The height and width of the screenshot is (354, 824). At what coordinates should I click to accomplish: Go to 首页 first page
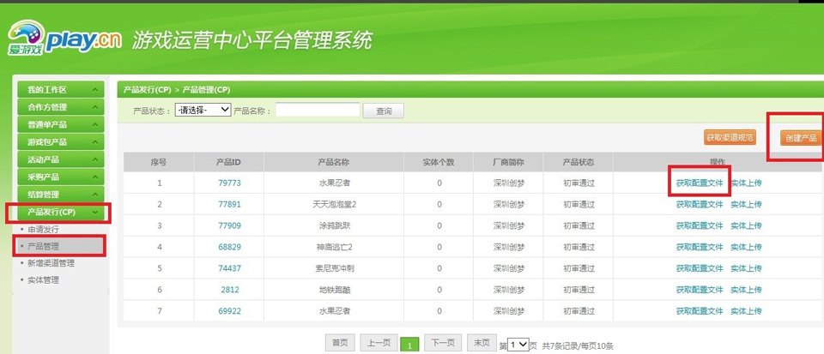click(340, 343)
